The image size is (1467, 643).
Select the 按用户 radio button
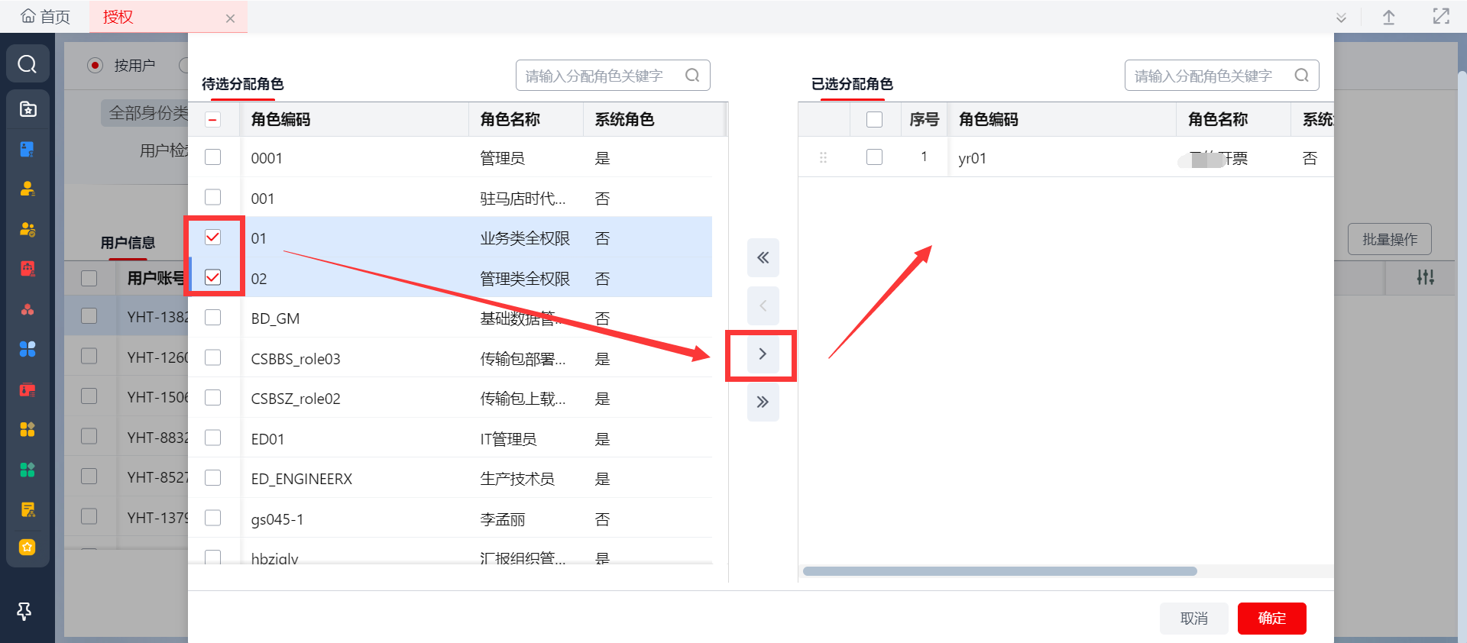[95, 66]
